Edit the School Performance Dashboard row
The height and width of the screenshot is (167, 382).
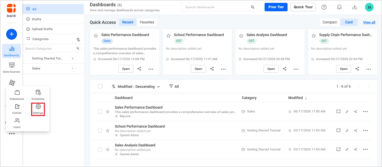coord(347,131)
